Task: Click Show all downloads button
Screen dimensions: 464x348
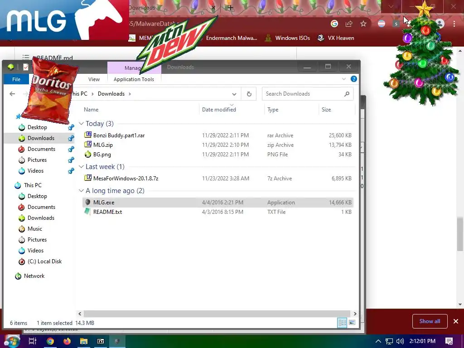Action: tap(430, 321)
